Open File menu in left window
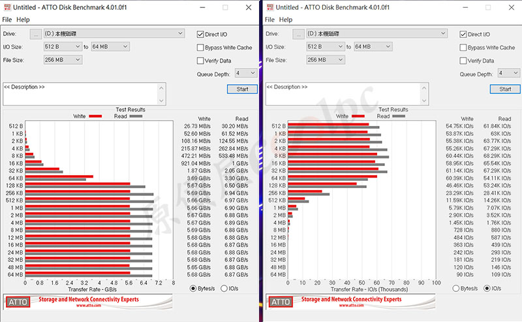 [7, 20]
